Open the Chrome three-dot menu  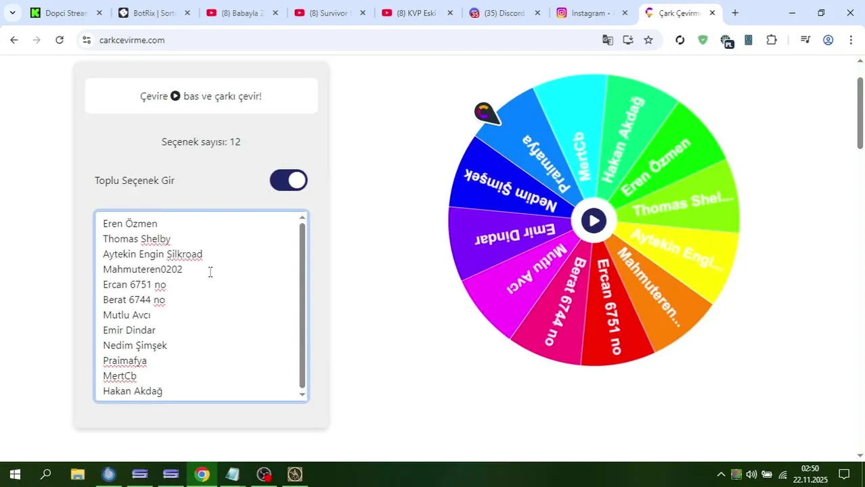tap(851, 40)
